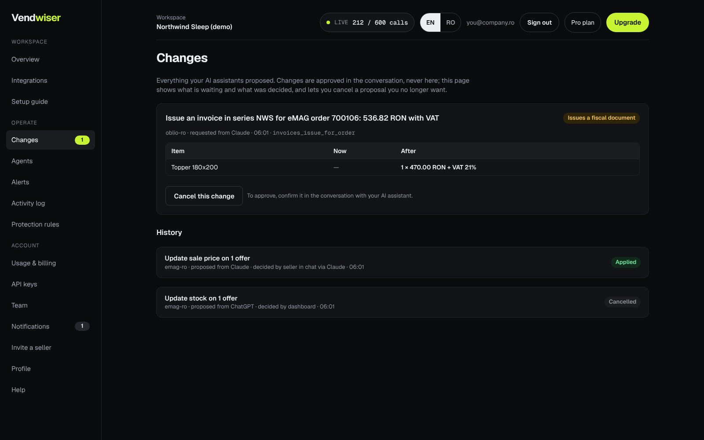The width and height of the screenshot is (704, 440).
Task: Click the green LIVE status dot
Action: [x=328, y=22]
